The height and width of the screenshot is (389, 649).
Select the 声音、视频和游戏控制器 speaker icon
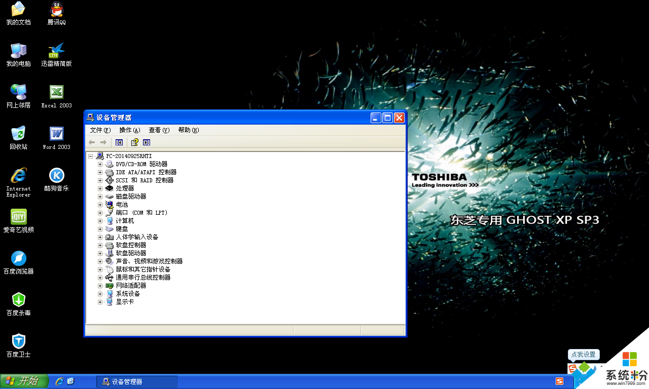coord(110,261)
